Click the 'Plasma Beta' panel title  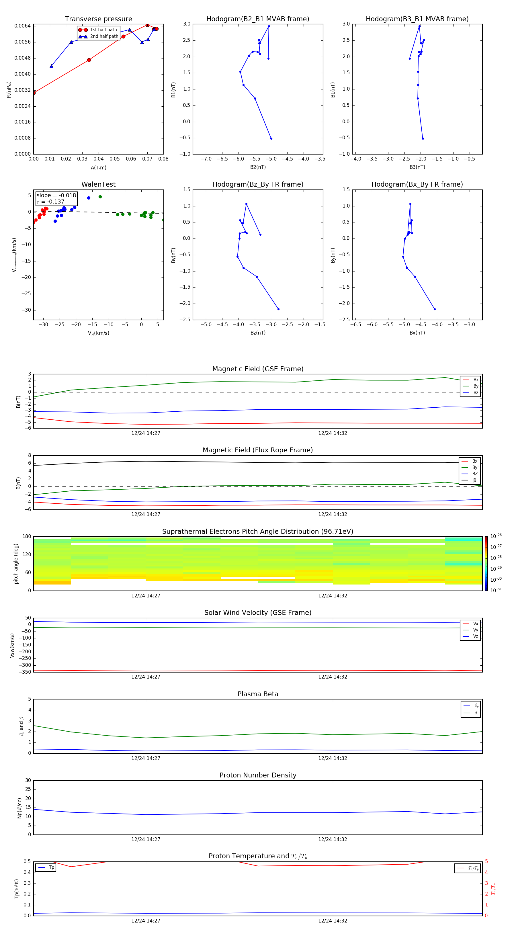[258, 694]
